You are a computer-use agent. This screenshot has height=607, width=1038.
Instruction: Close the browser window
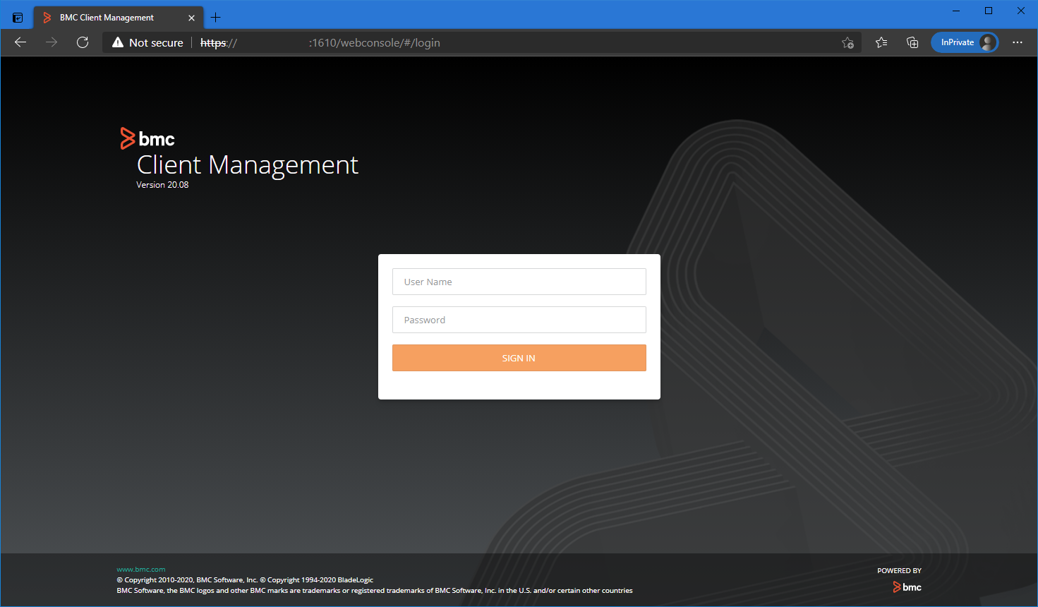[1021, 11]
